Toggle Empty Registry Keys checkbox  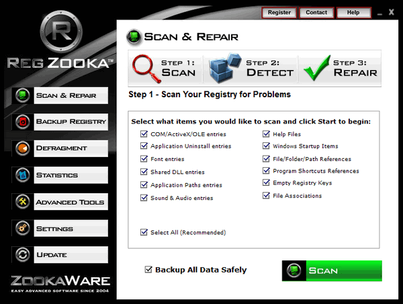266,183
